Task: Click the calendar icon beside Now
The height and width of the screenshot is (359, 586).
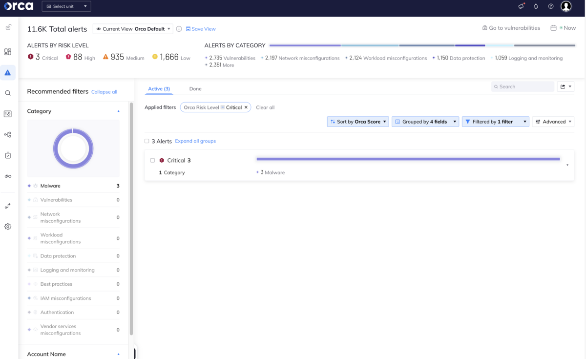Action: pos(553,28)
